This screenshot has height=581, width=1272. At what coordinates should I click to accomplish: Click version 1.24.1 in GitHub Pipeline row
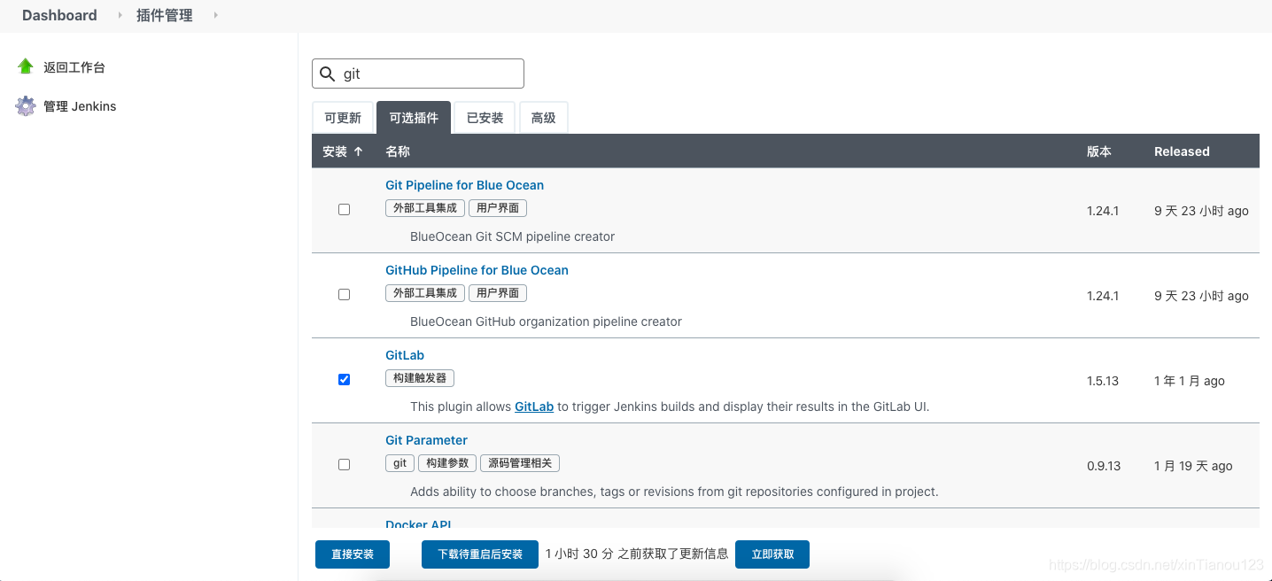click(1103, 296)
